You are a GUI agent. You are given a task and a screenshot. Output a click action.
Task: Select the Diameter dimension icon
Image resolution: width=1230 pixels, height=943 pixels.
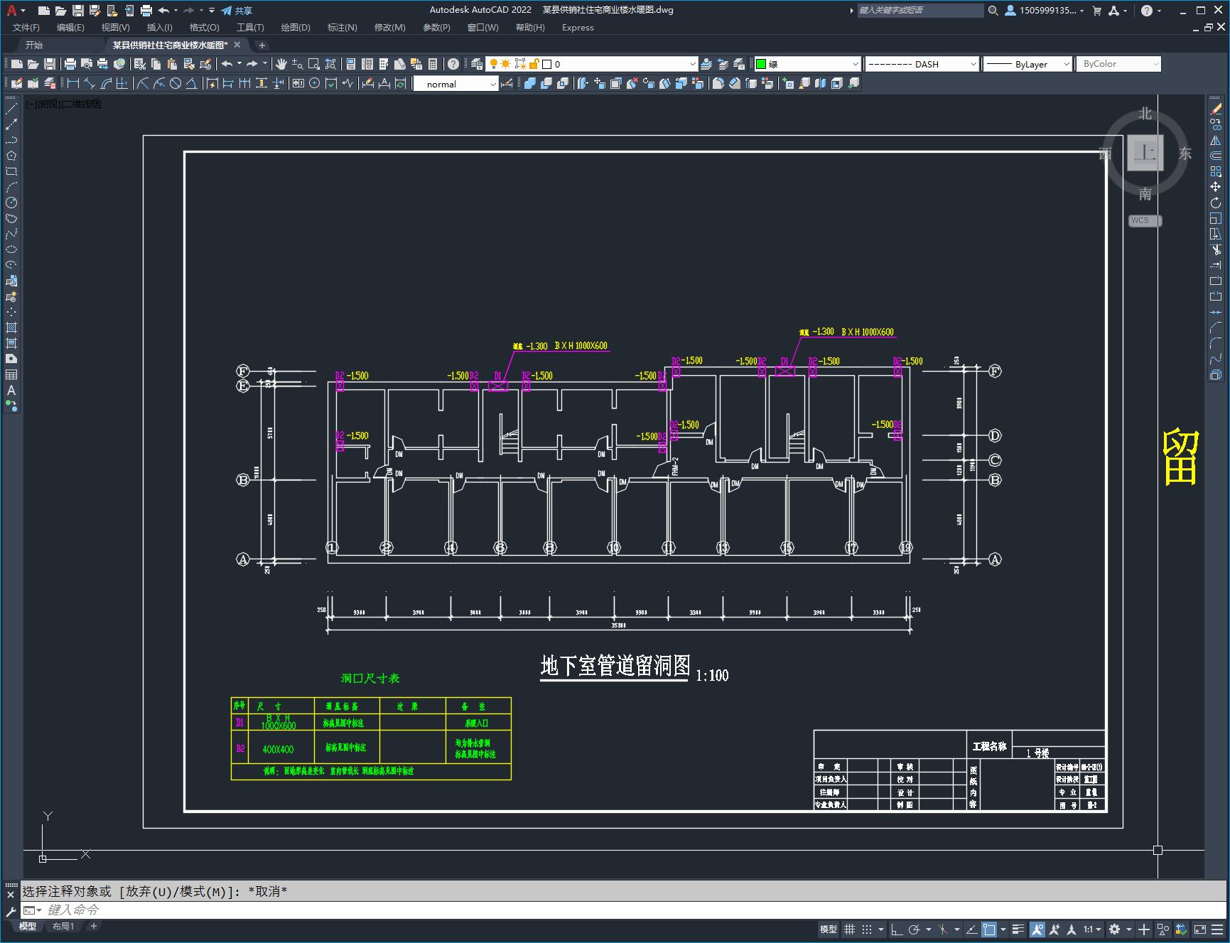176,84
